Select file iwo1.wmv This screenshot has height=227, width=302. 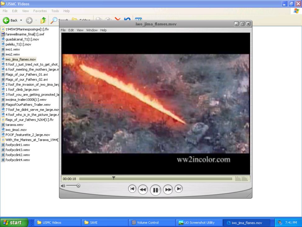[13, 50]
